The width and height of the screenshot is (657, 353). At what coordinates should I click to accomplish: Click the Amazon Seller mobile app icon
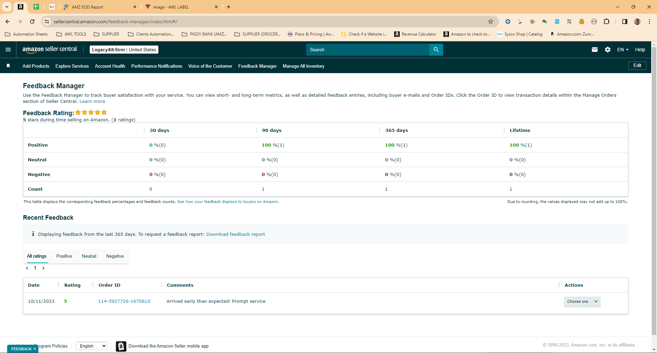pyautogui.click(x=121, y=346)
